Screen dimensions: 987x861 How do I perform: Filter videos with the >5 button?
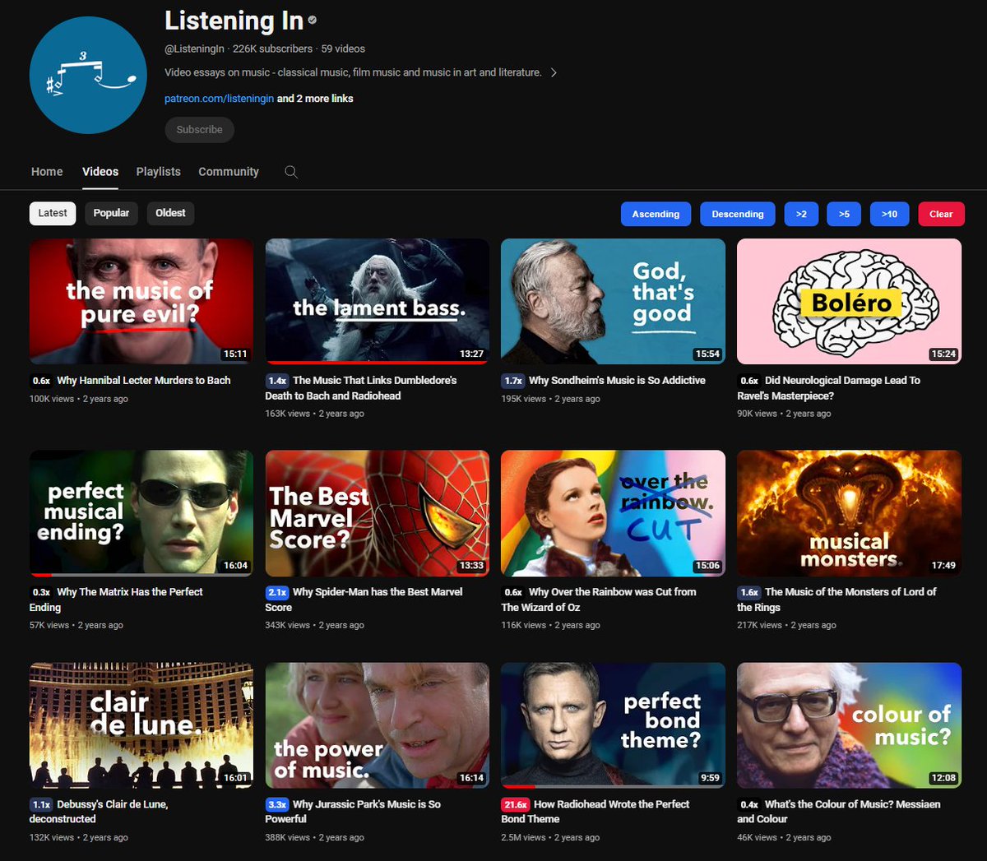pyautogui.click(x=844, y=214)
